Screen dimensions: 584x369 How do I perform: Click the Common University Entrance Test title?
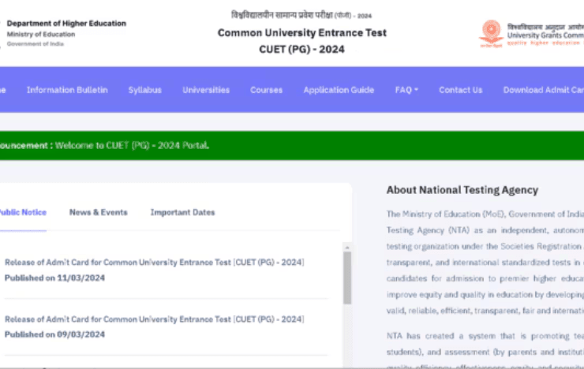[302, 33]
